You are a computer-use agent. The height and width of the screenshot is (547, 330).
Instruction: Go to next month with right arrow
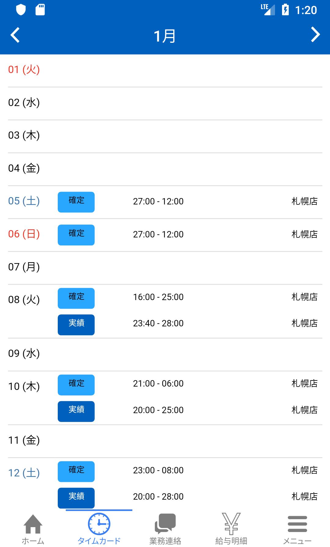point(315,34)
